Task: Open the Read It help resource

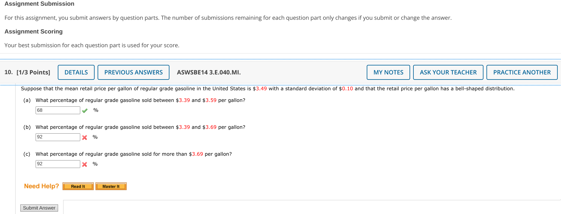Action: pos(78,186)
